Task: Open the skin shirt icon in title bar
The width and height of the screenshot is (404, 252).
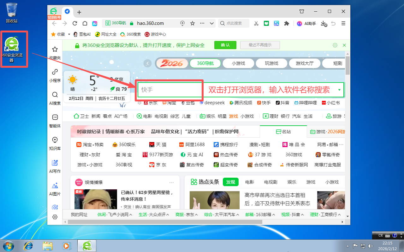Action: tap(302, 11)
